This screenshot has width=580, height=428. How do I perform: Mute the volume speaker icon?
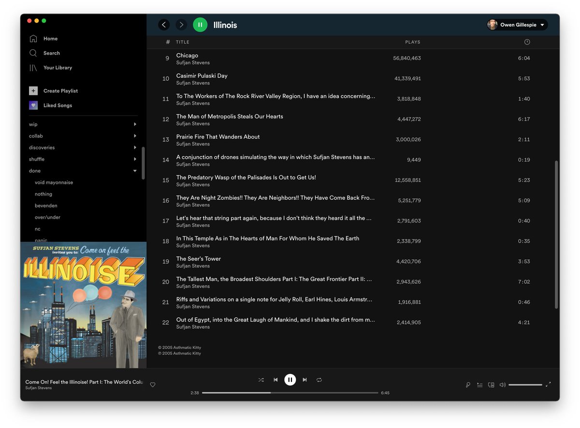coord(503,385)
